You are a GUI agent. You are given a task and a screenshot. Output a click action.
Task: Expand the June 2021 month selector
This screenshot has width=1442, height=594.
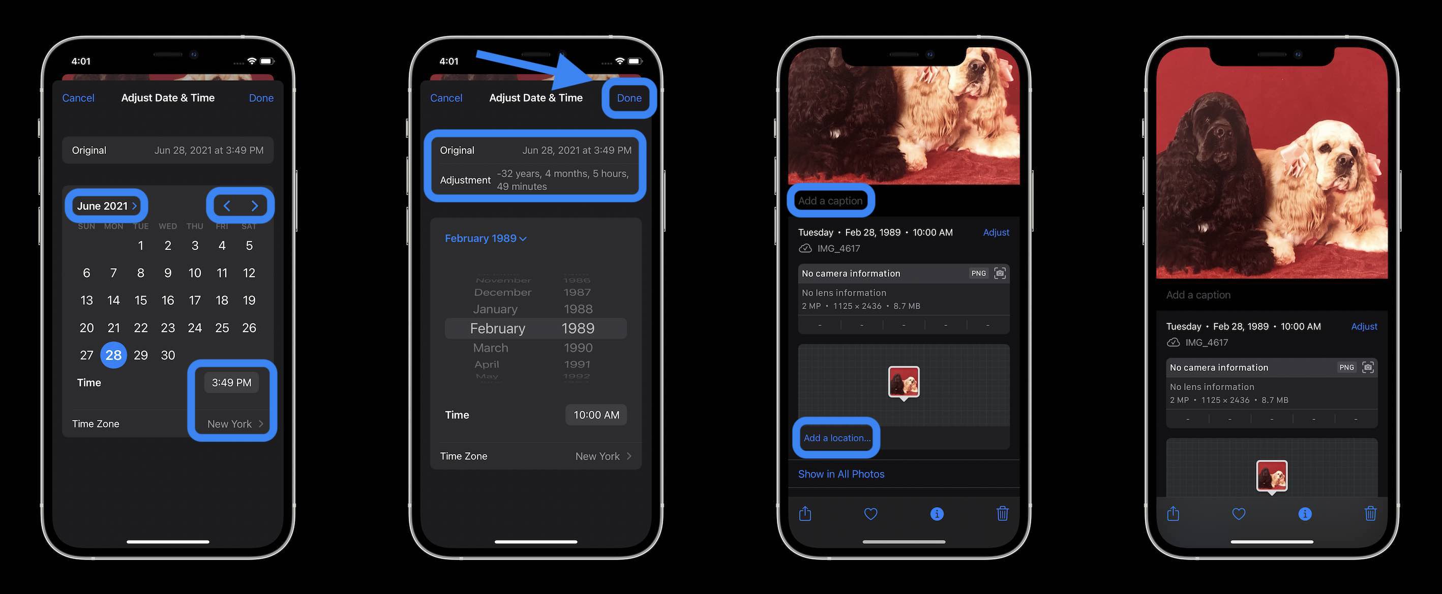(104, 205)
